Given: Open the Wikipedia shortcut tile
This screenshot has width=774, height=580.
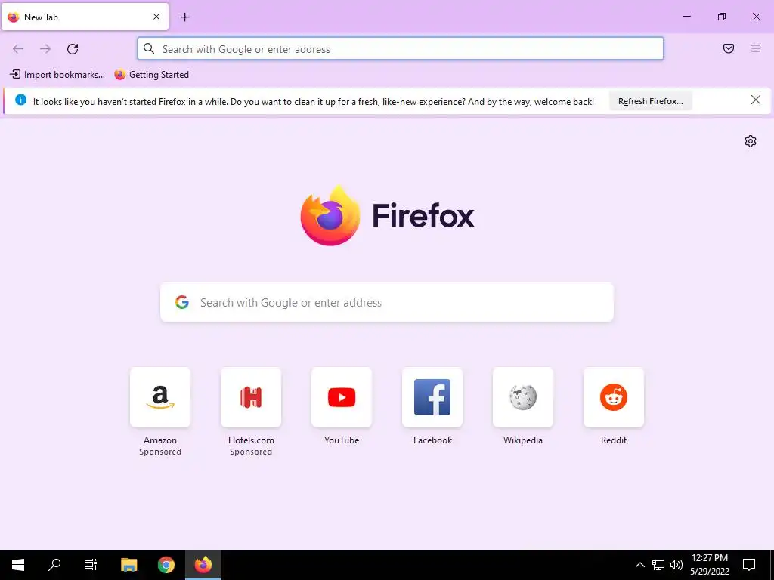Looking at the screenshot, I should point(523,397).
